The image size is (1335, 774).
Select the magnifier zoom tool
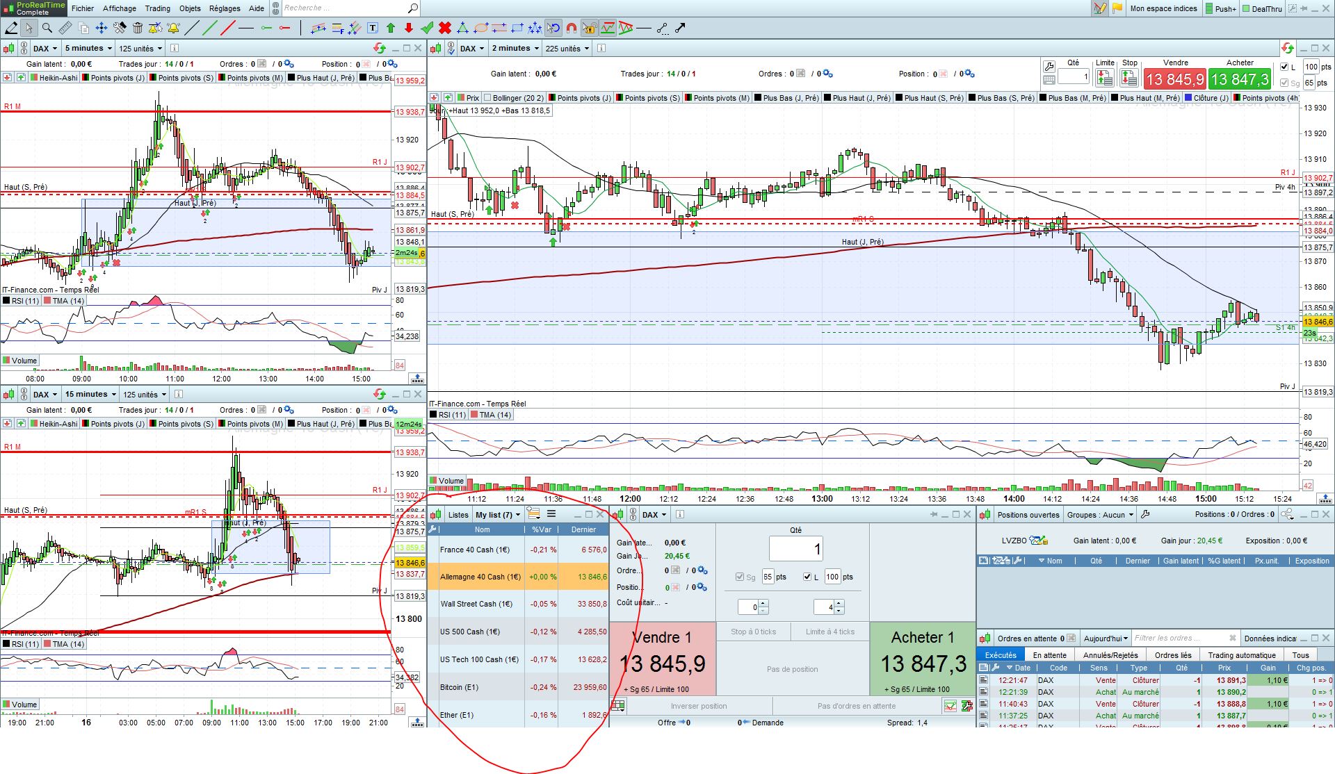click(x=47, y=28)
